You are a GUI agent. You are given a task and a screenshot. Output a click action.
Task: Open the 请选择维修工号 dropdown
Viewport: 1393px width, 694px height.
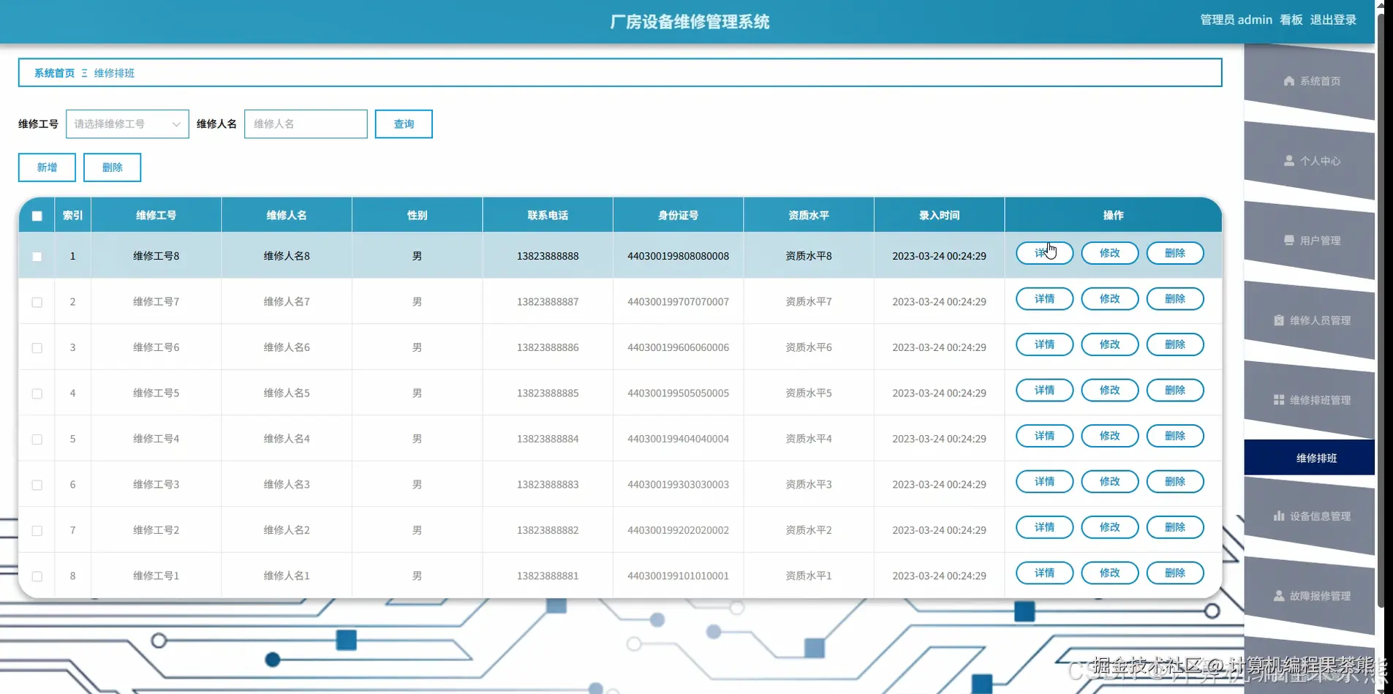tap(127, 124)
